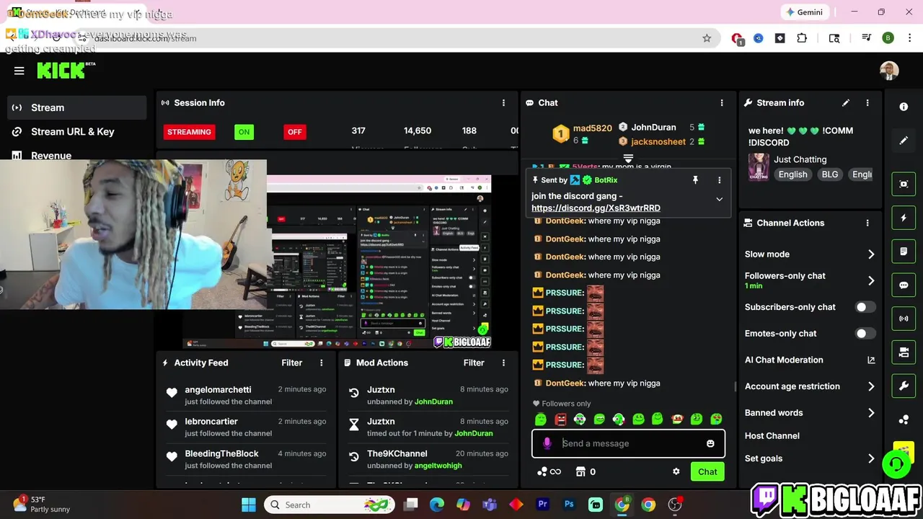The width and height of the screenshot is (923, 519).
Task: Toggle Emotes-only chat switch
Action: (x=865, y=334)
